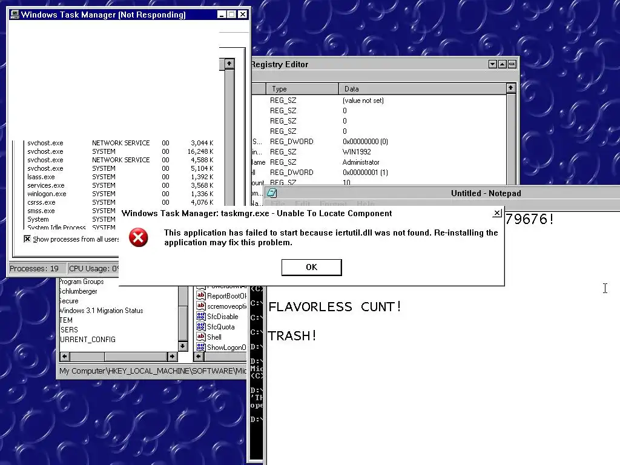Select the svchost.exe process using 3,044 K
The width and height of the screenshot is (620, 465).
(x=120, y=143)
